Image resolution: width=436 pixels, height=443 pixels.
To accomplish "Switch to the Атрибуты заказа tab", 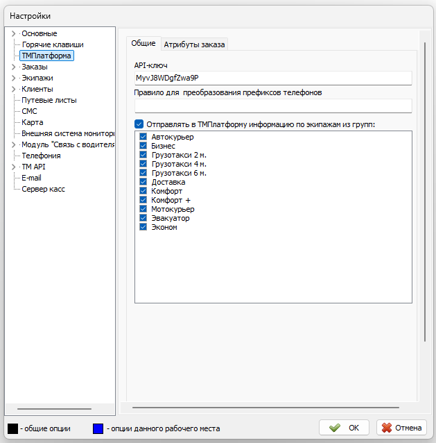I will tap(194, 44).
